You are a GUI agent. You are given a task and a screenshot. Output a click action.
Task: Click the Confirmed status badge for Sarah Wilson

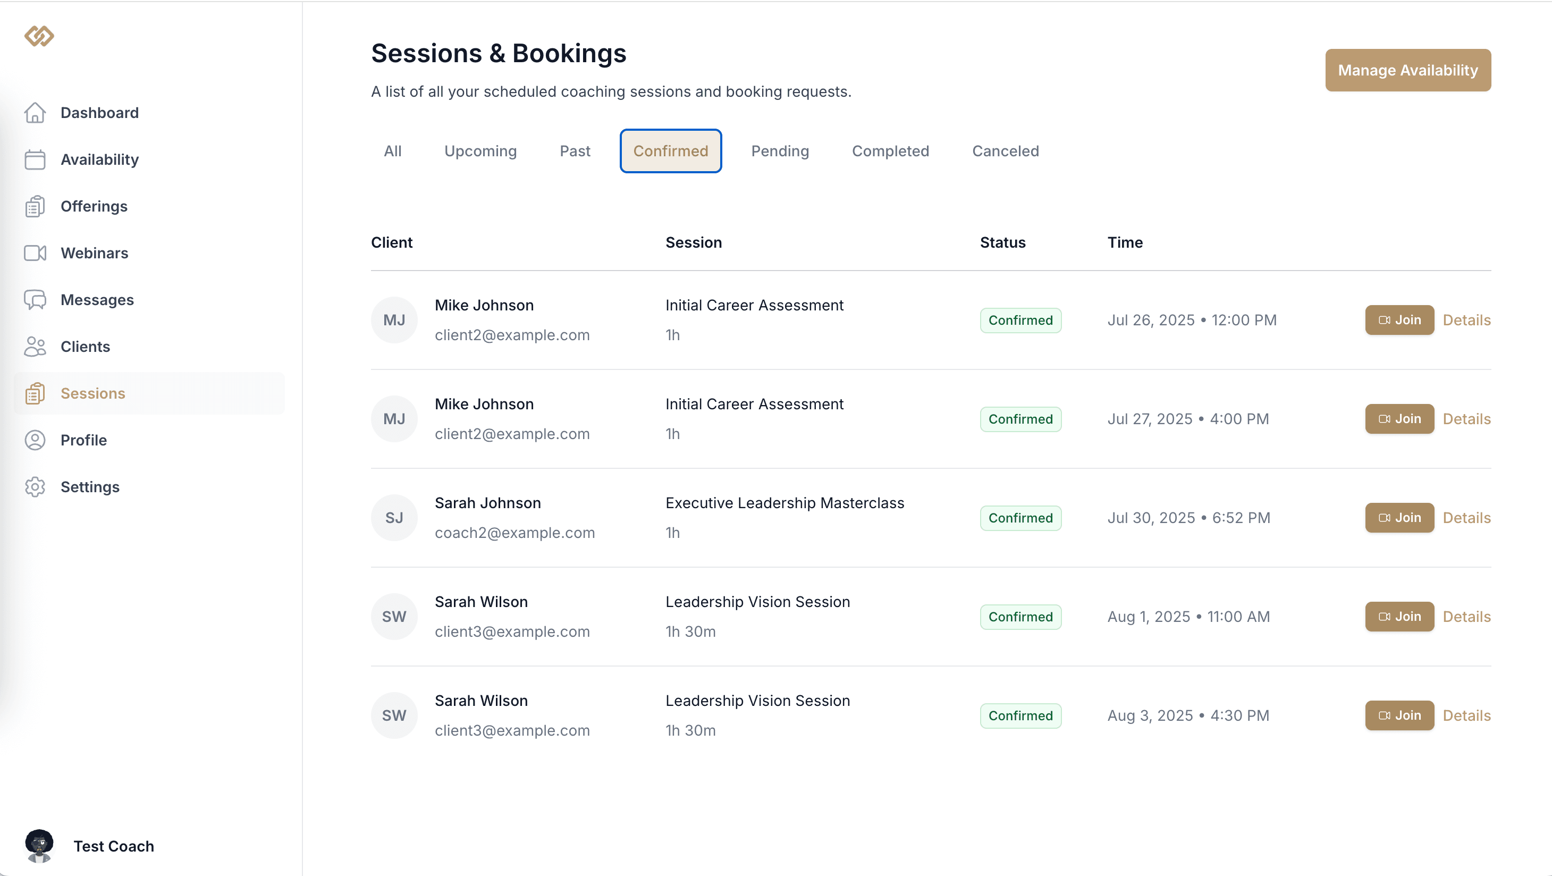pos(1020,616)
